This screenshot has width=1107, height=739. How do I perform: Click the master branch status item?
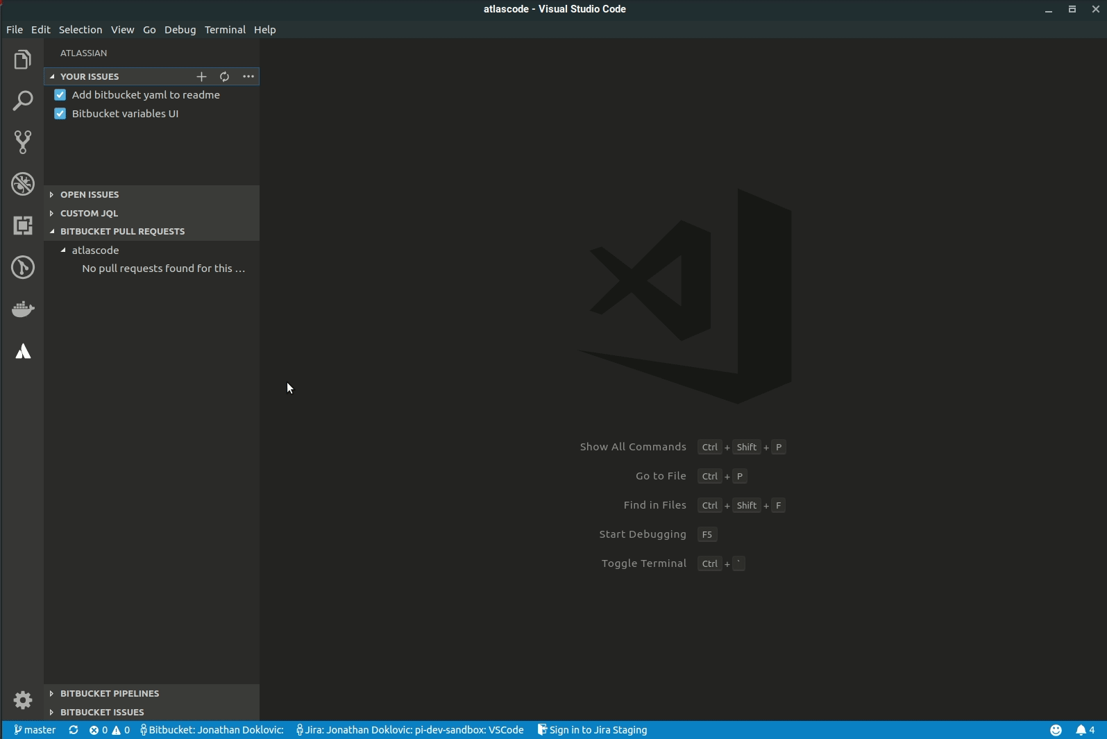35,730
